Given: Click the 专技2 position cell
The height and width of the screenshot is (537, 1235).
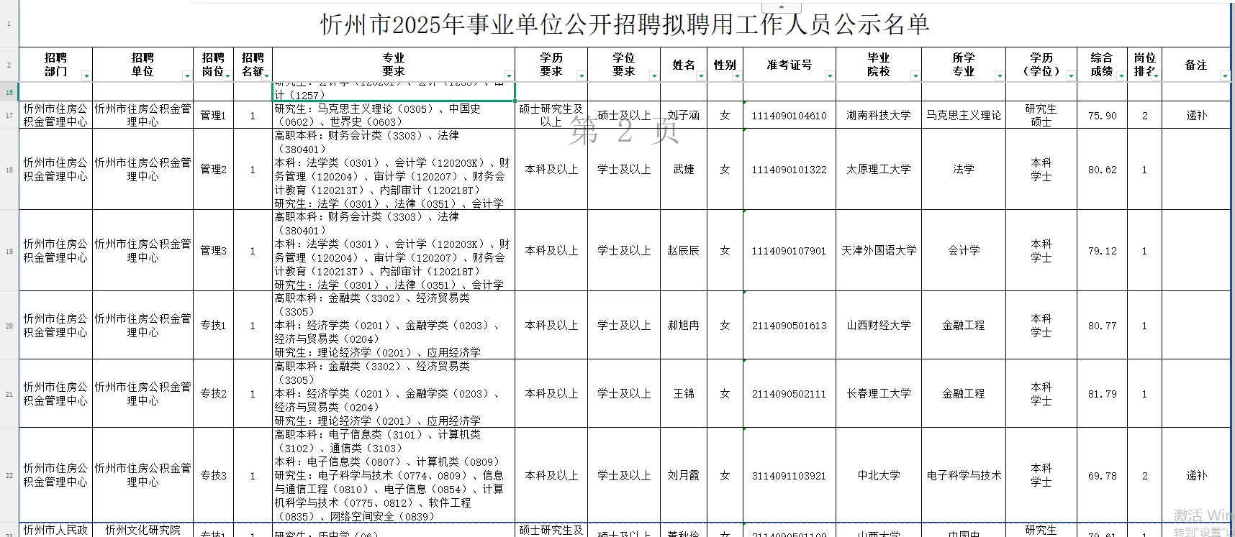Looking at the screenshot, I should (x=213, y=394).
